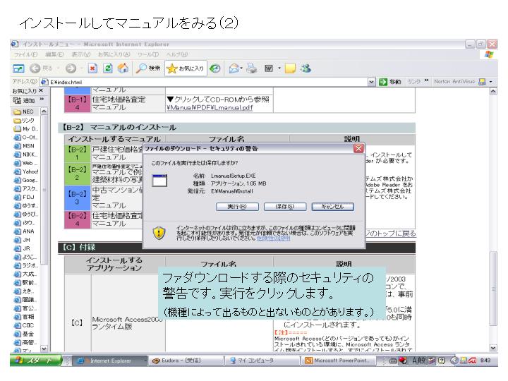The width and height of the screenshot is (508, 381).
Task: Open the ファイル(F) menu
Action: tap(25, 54)
